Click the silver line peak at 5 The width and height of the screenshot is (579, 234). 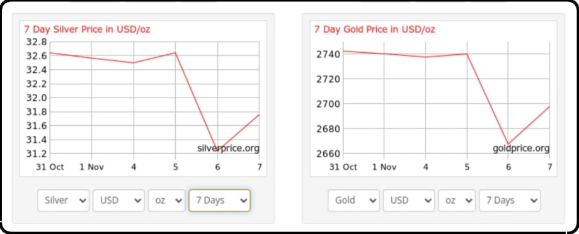175,53
